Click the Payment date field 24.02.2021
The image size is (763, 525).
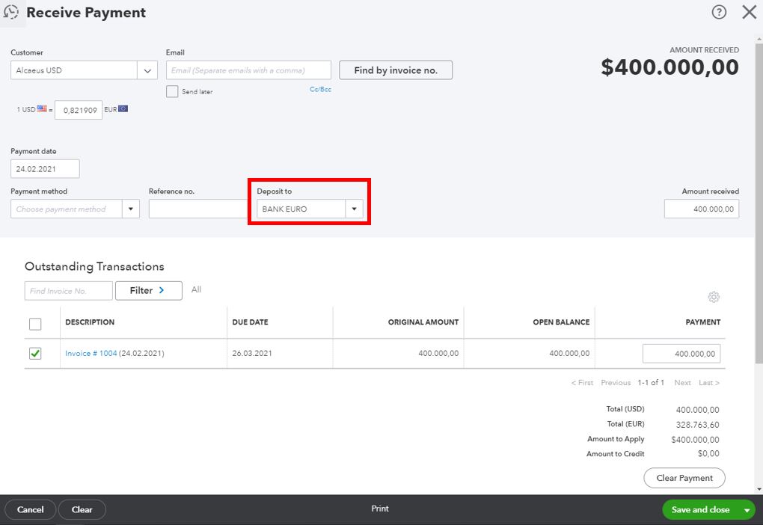[x=45, y=169]
